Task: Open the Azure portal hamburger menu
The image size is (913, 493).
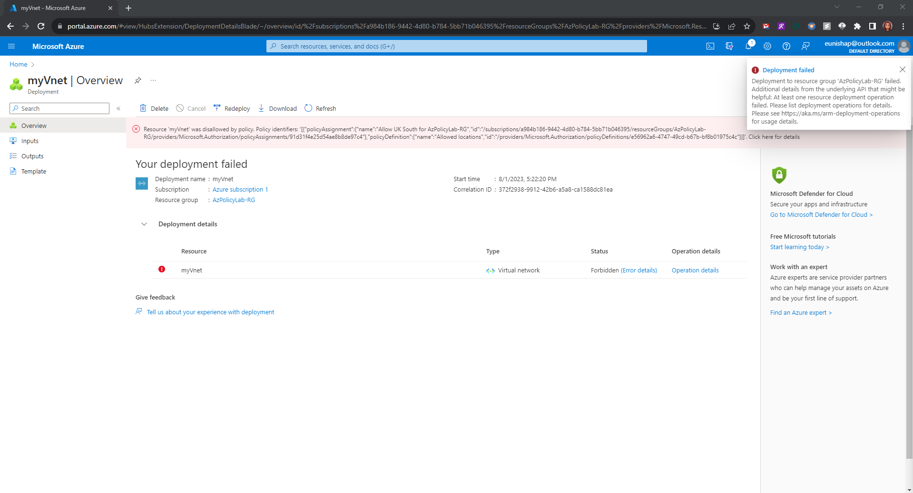Action: tap(11, 46)
